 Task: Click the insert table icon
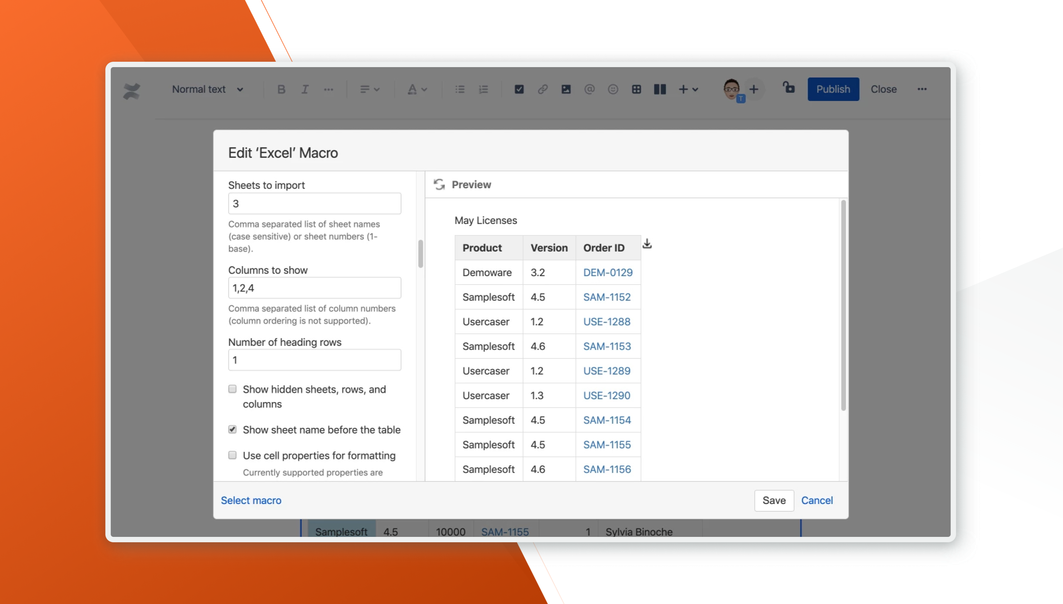point(636,89)
